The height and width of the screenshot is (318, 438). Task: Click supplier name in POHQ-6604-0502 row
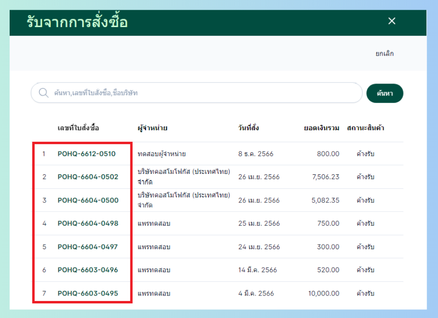(184, 177)
